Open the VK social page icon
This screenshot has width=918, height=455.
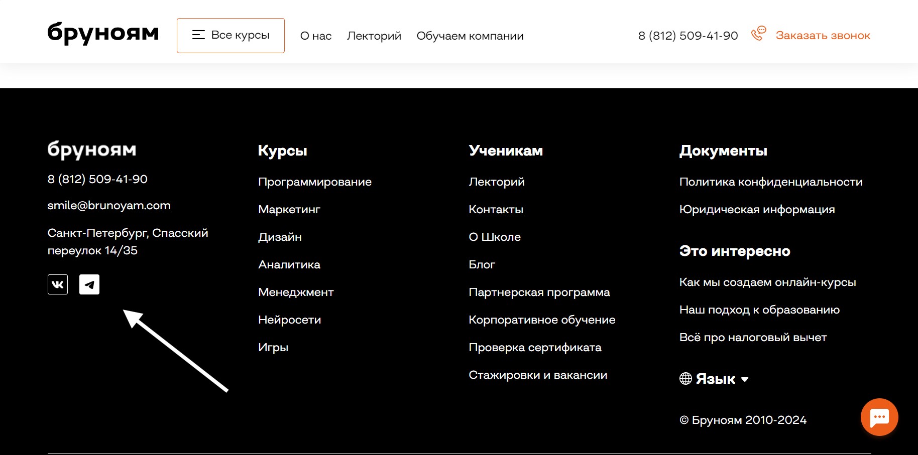tap(58, 284)
